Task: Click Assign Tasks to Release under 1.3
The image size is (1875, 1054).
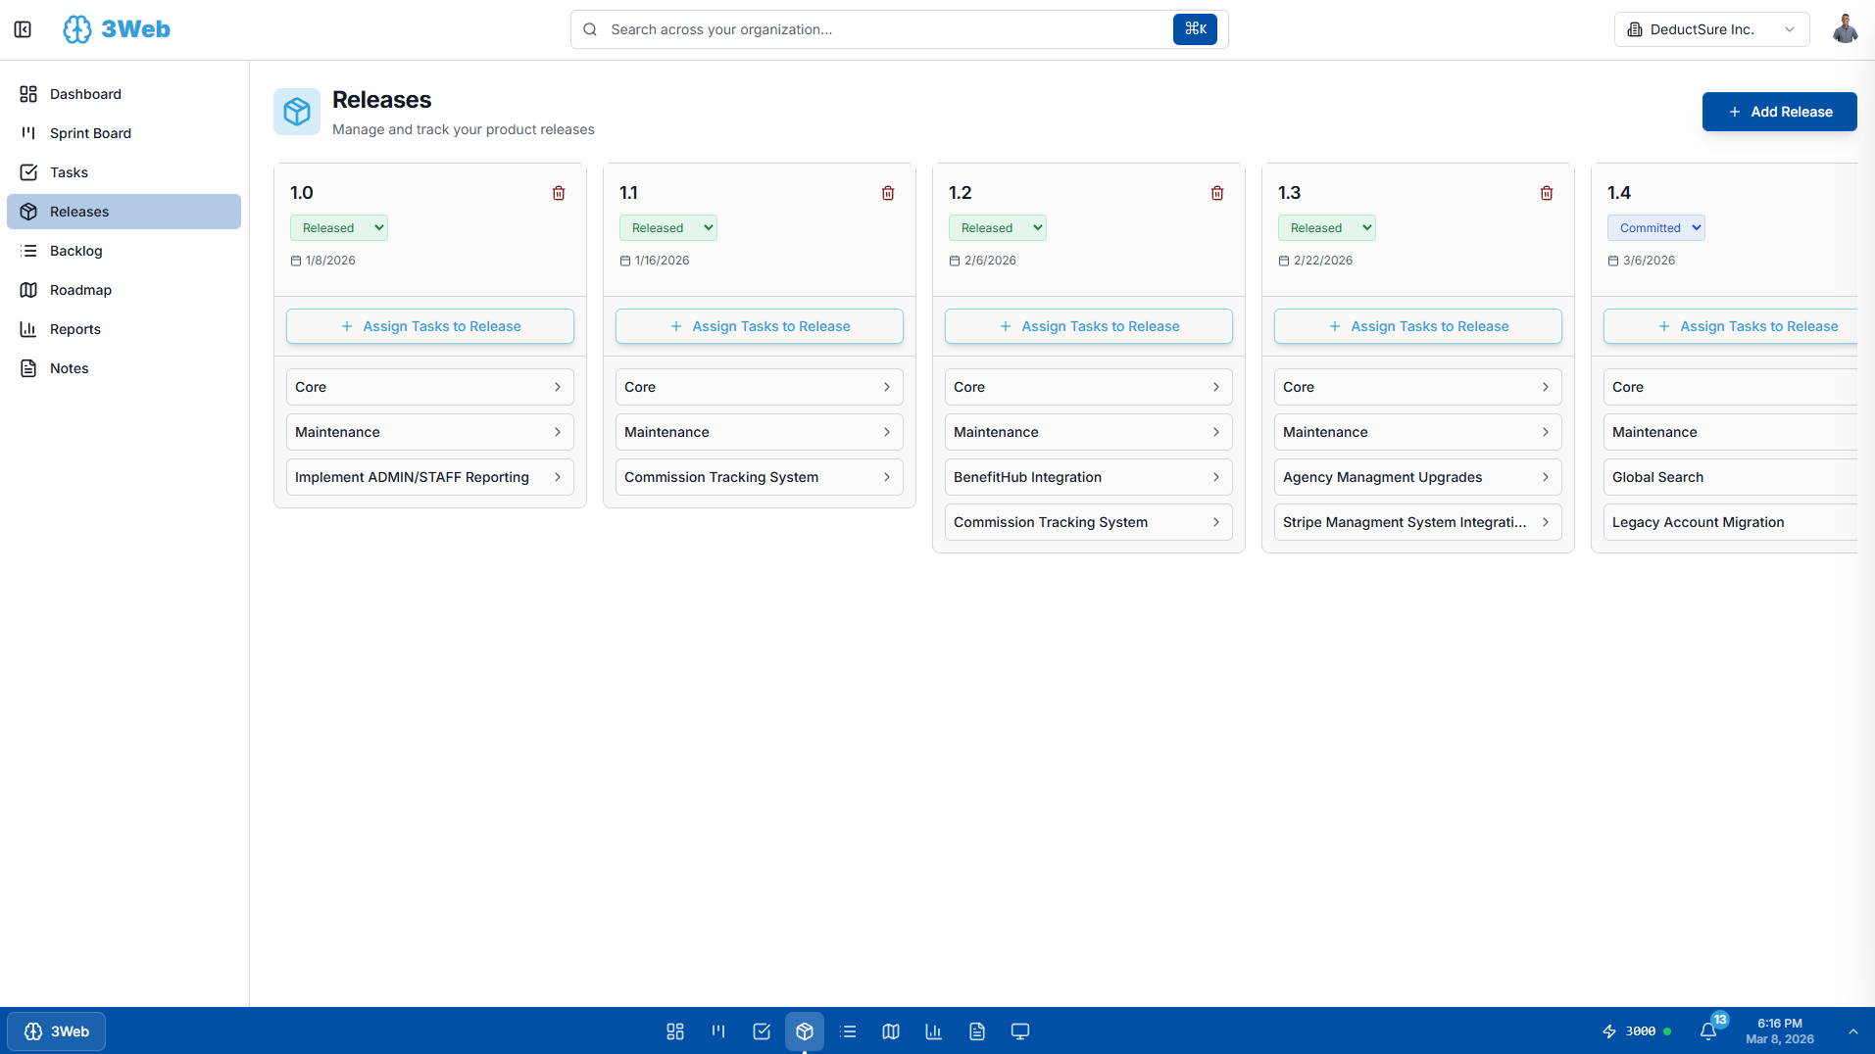Action: pyautogui.click(x=1417, y=325)
